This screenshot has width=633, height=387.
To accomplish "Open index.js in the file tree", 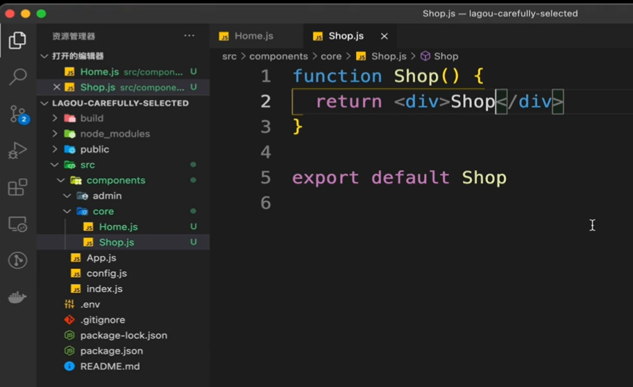I will pyautogui.click(x=123, y=289).
